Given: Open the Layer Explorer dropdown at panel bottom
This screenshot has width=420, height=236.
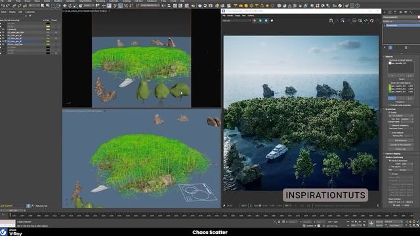Looking at the screenshot, I should tap(12, 206).
